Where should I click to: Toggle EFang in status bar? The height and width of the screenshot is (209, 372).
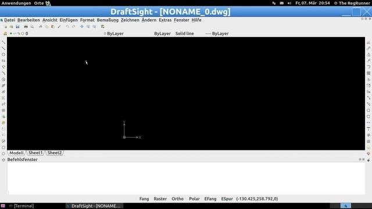click(210, 199)
